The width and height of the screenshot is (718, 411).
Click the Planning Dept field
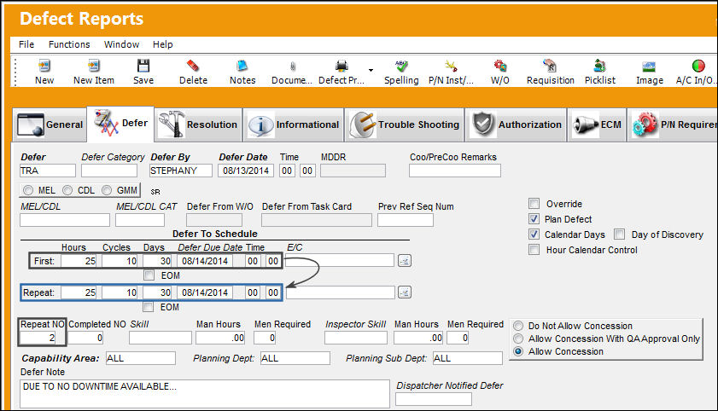pyautogui.click(x=295, y=358)
